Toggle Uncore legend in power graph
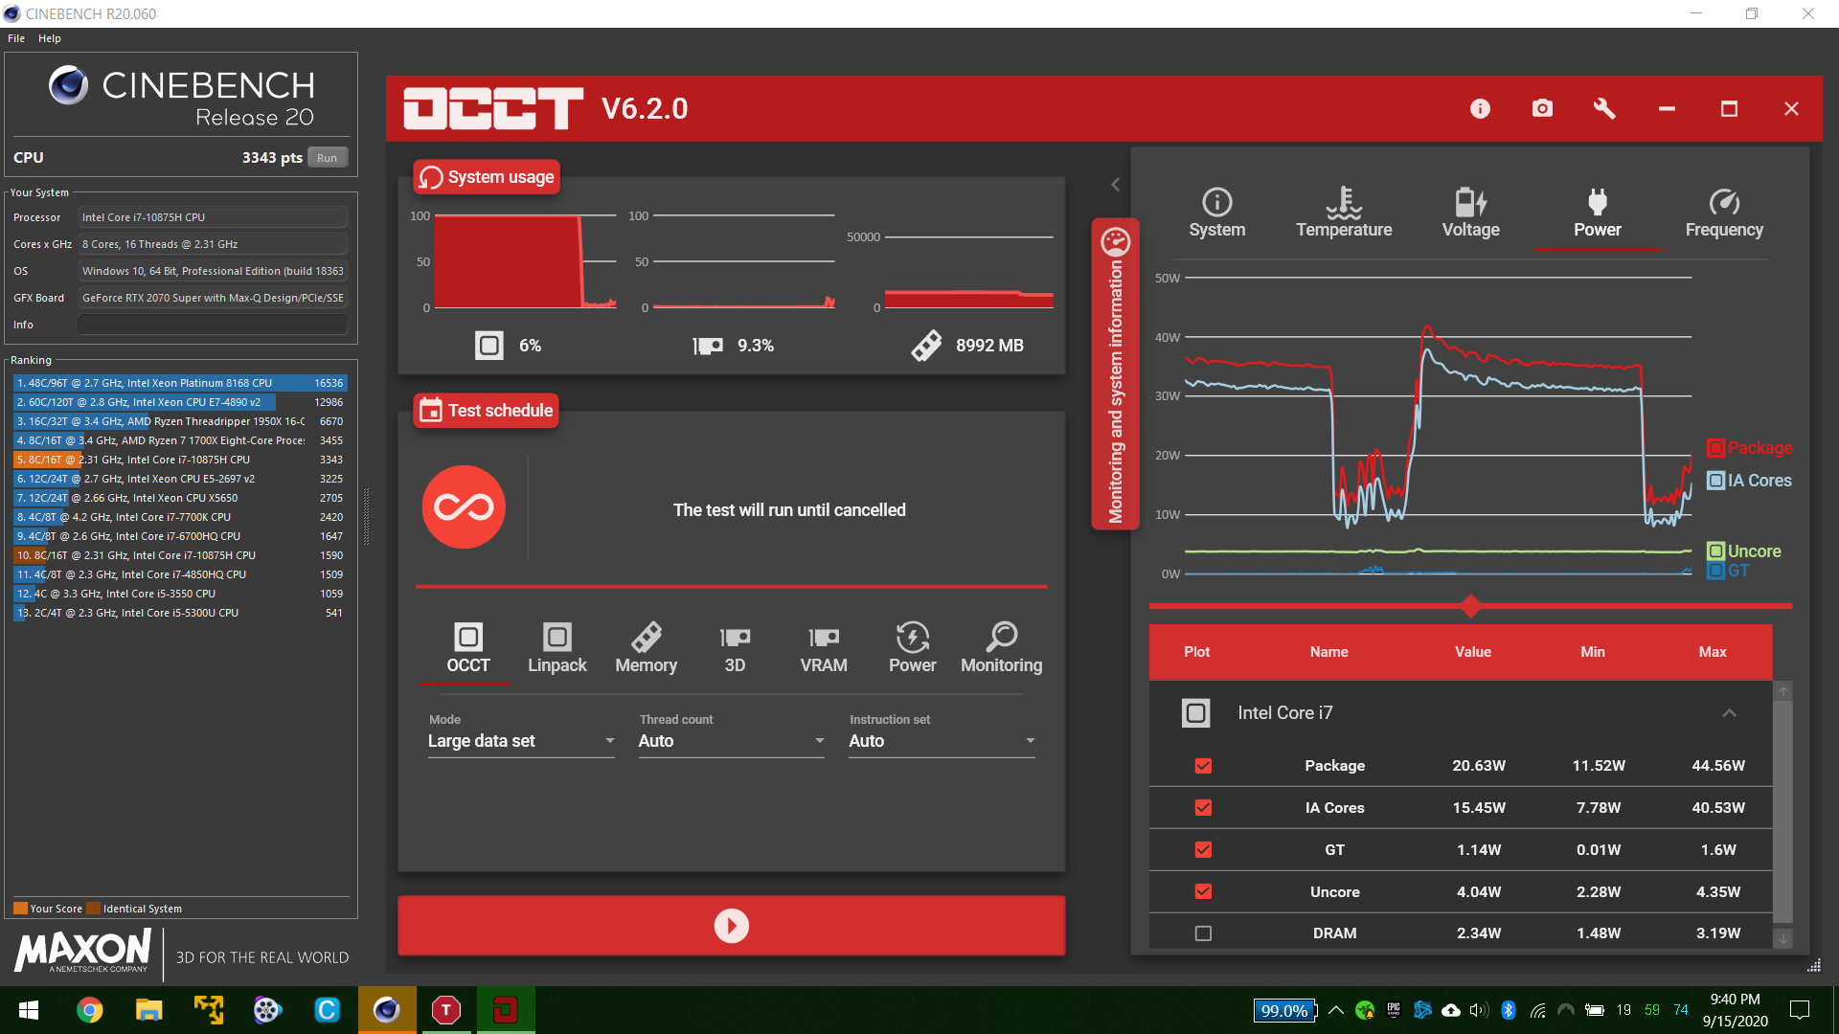This screenshot has width=1839, height=1034. click(x=1744, y=551)
